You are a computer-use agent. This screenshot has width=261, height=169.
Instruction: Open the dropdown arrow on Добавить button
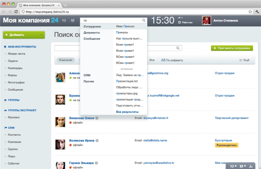coord(41,35)
